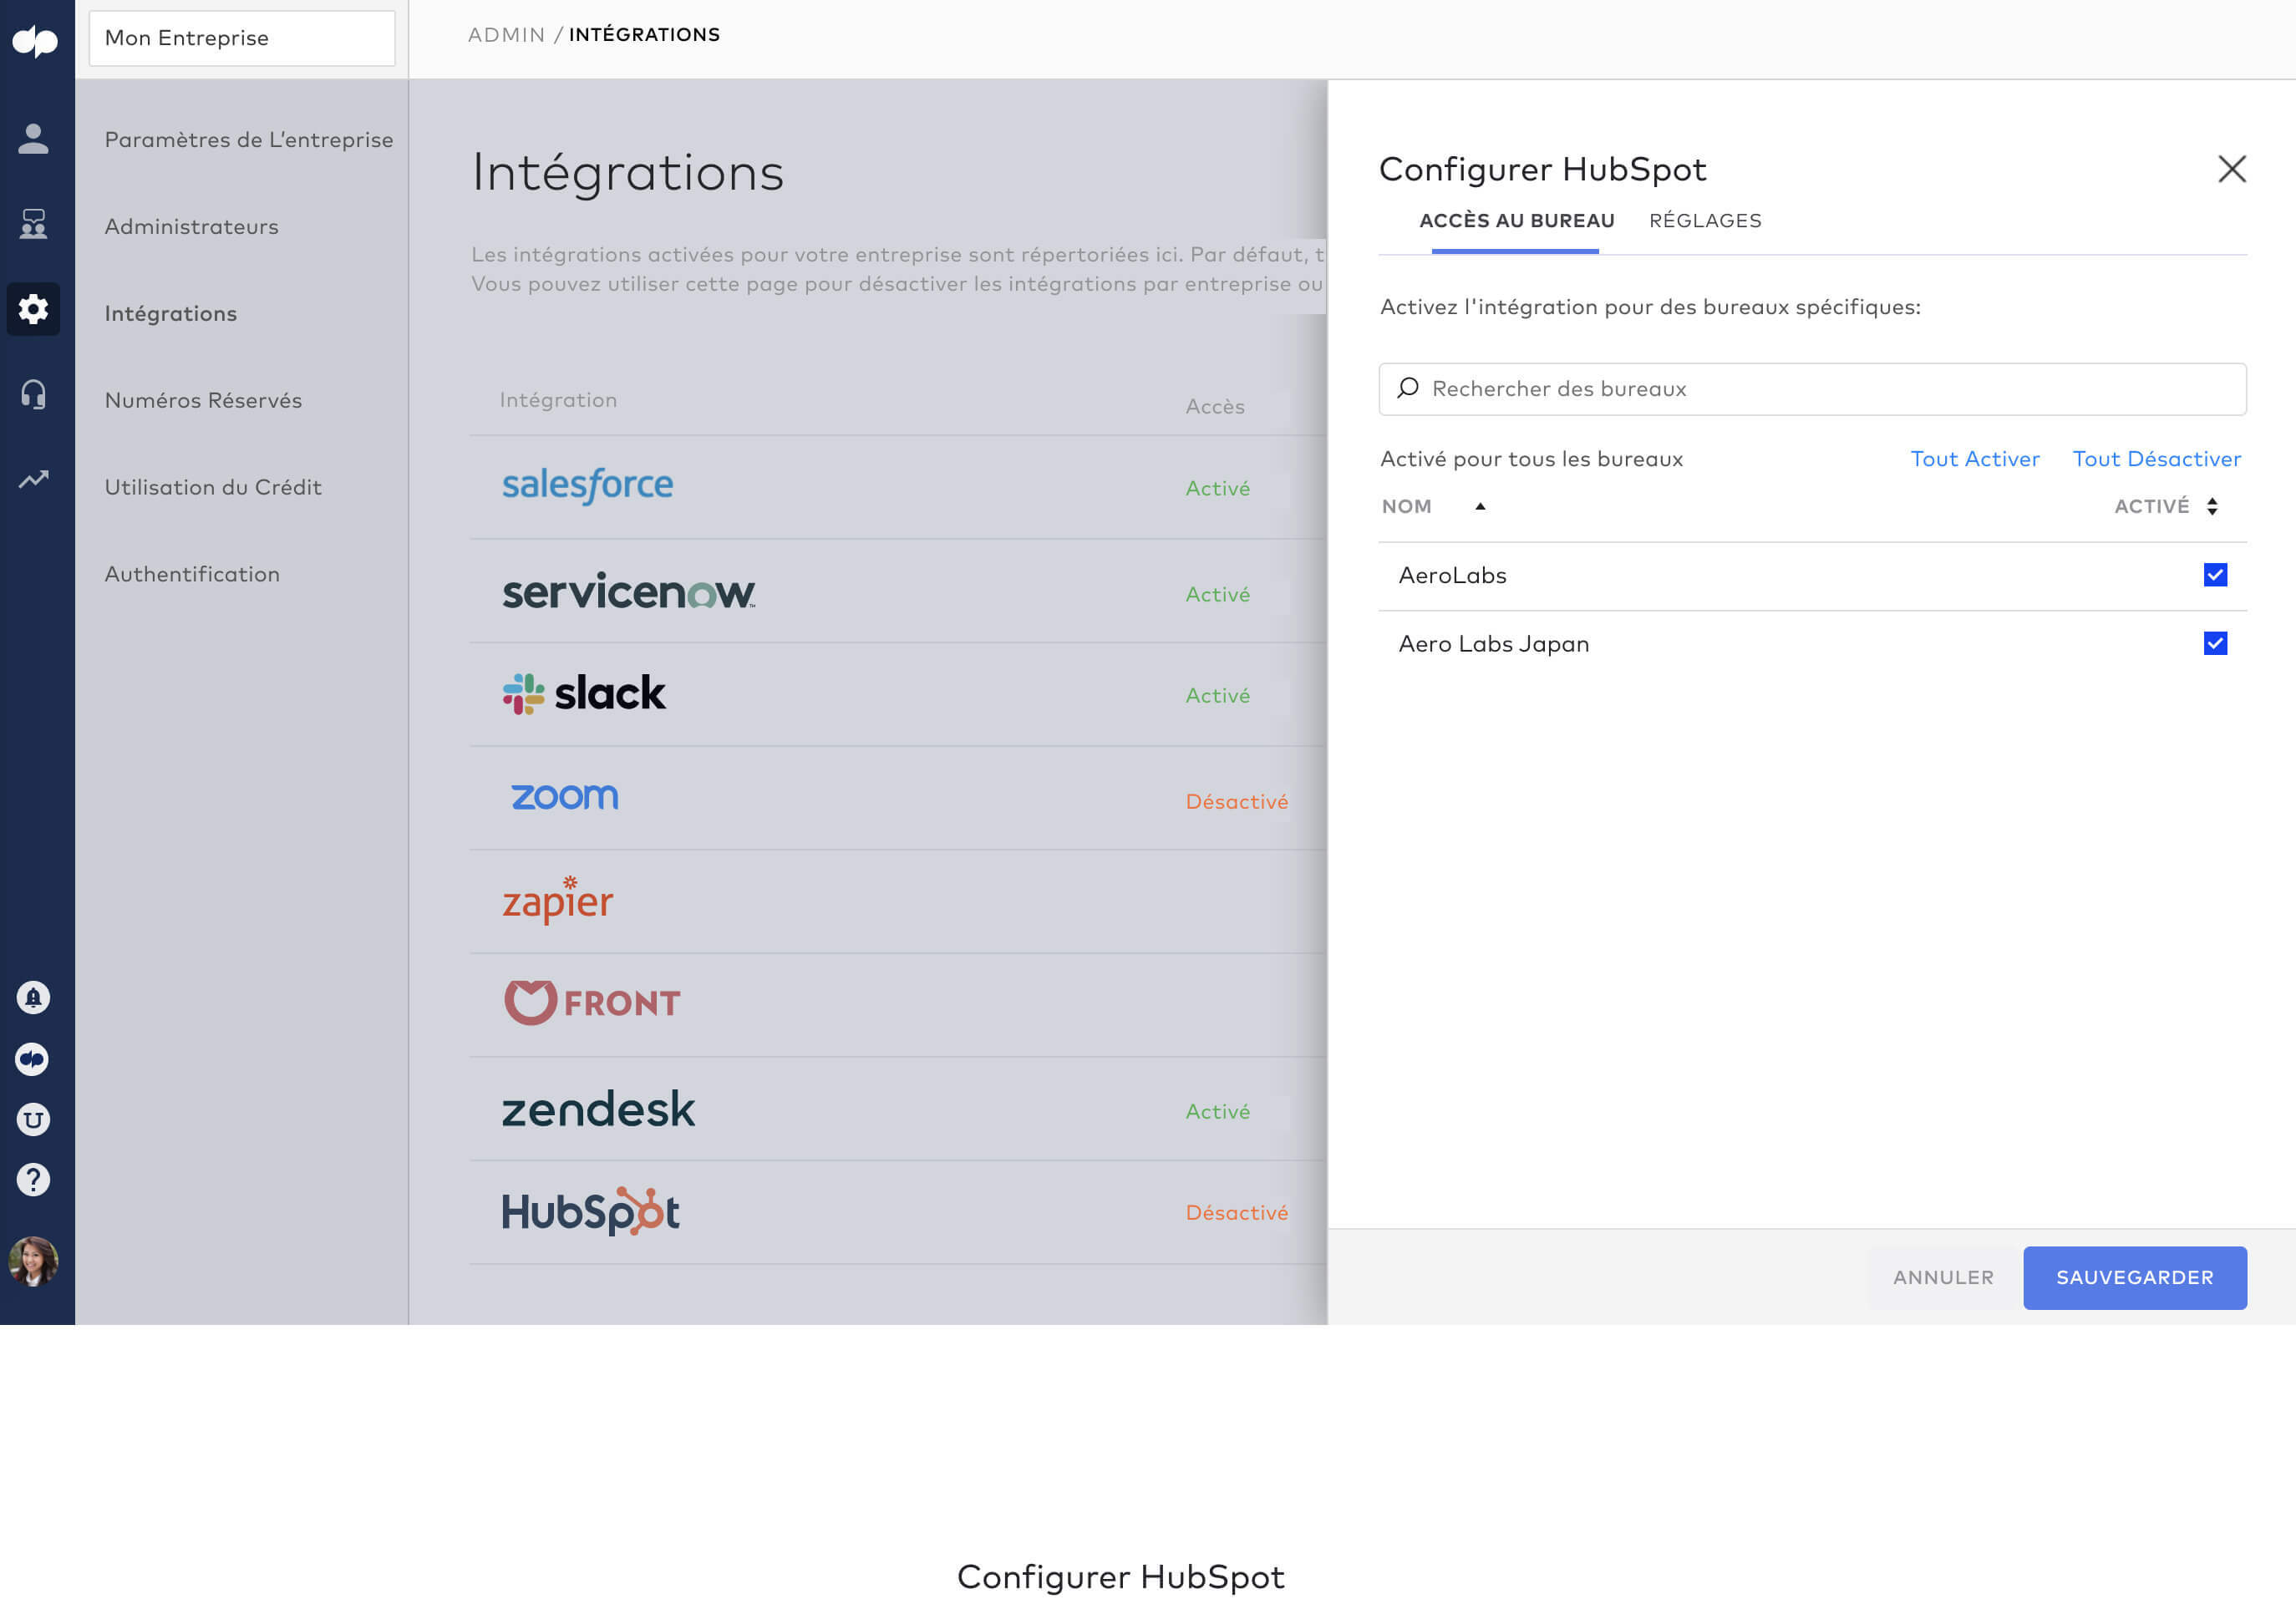Image resolution: width=2296 pixels, height=1599 pixels.
Task: Click the Aero Labs Japan office name
Action: (x=1494, y=644)
